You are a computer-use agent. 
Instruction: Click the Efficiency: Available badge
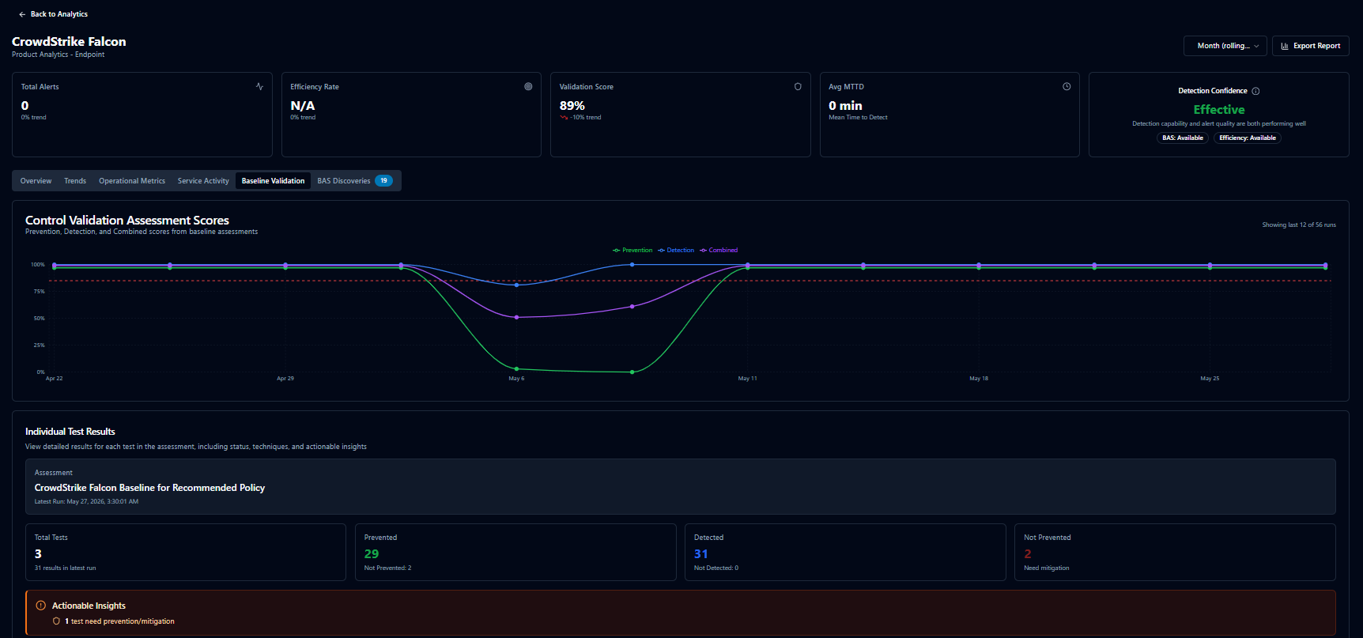point(1248,138)
